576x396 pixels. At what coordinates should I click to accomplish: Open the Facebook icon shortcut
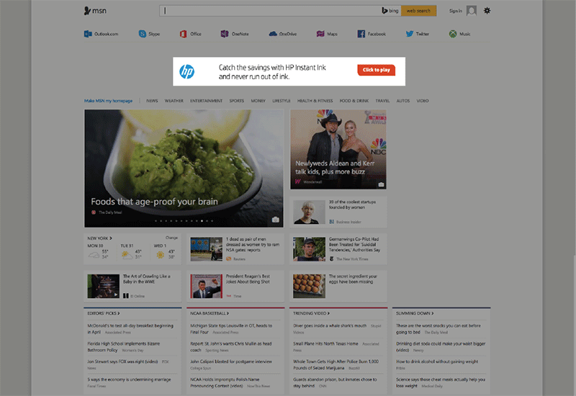coord(361,34)
